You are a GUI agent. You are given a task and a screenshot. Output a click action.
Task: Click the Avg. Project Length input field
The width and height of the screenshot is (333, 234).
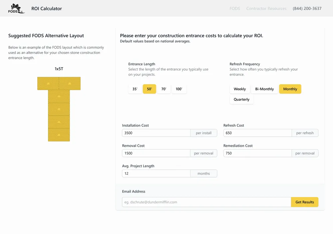156,173
